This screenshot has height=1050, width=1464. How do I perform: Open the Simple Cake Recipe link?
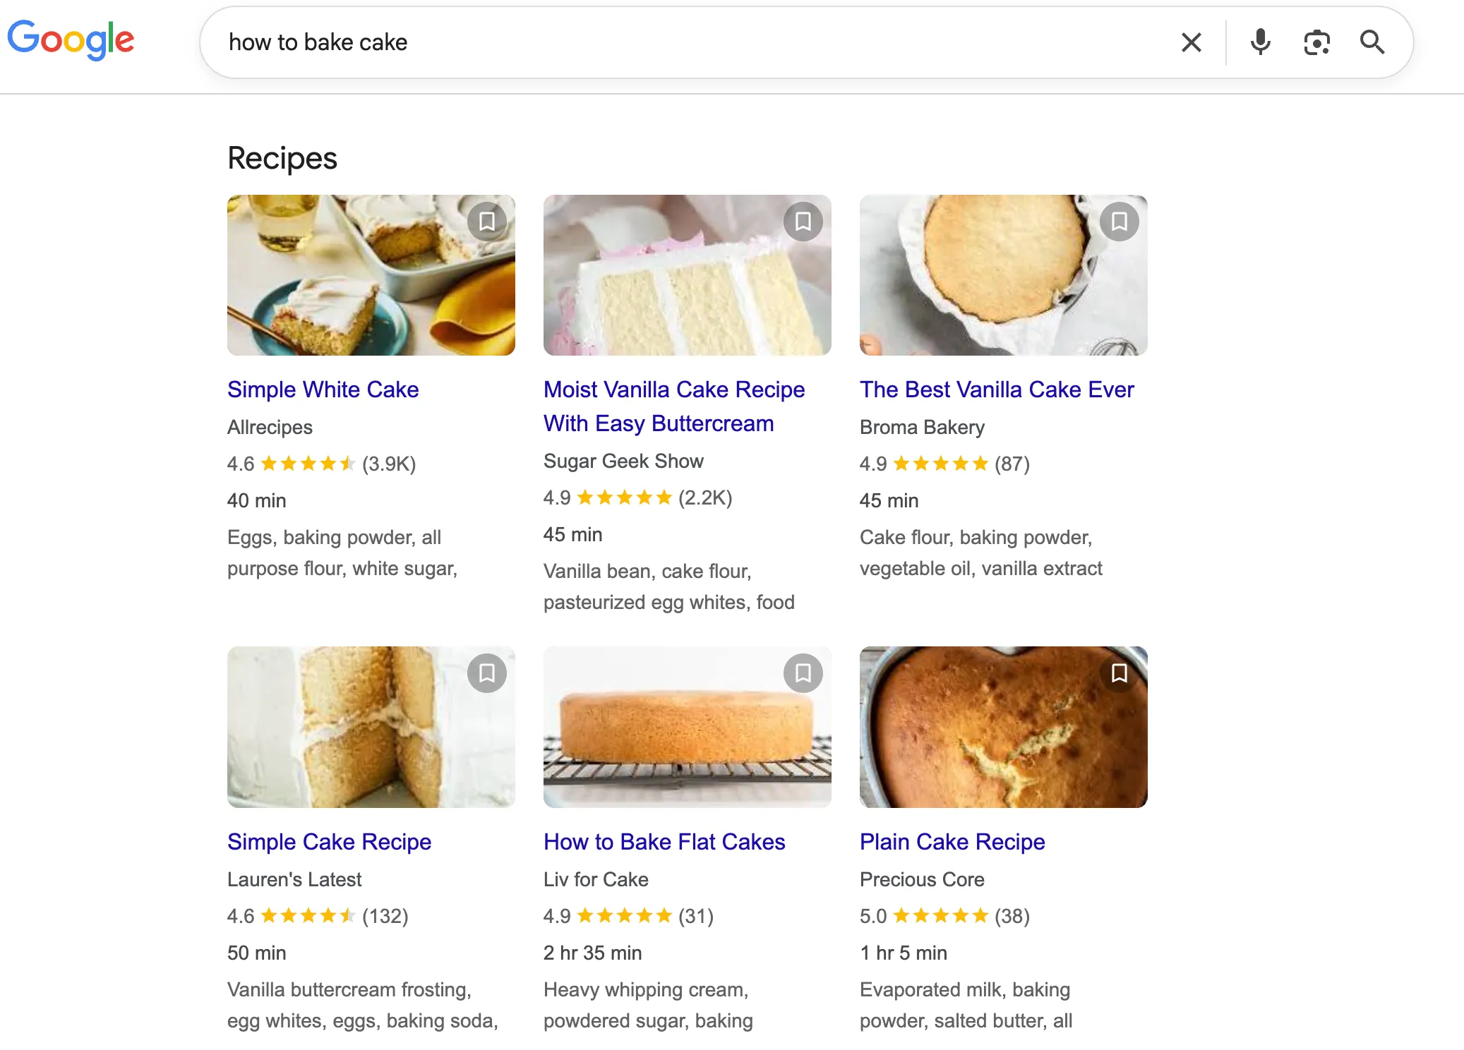tap(329, 841)
